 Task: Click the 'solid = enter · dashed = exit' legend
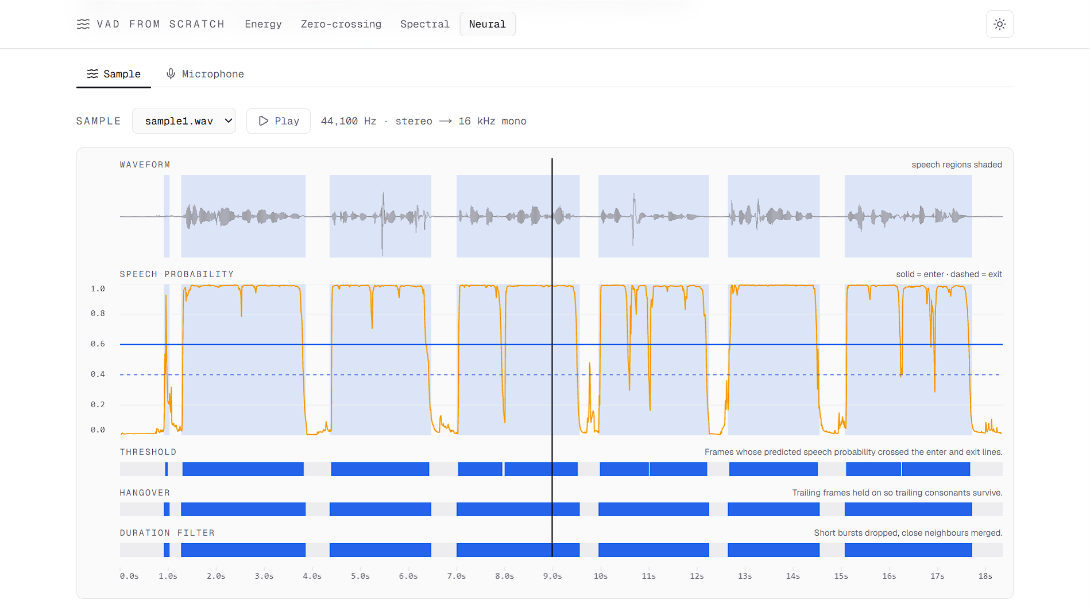pos(949,274)
